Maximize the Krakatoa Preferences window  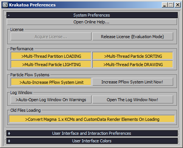pyautogui.click(x=171, y=5)
